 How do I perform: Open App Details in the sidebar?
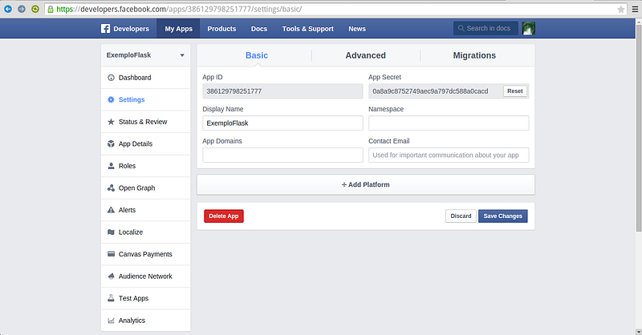(x=146, y=143)
